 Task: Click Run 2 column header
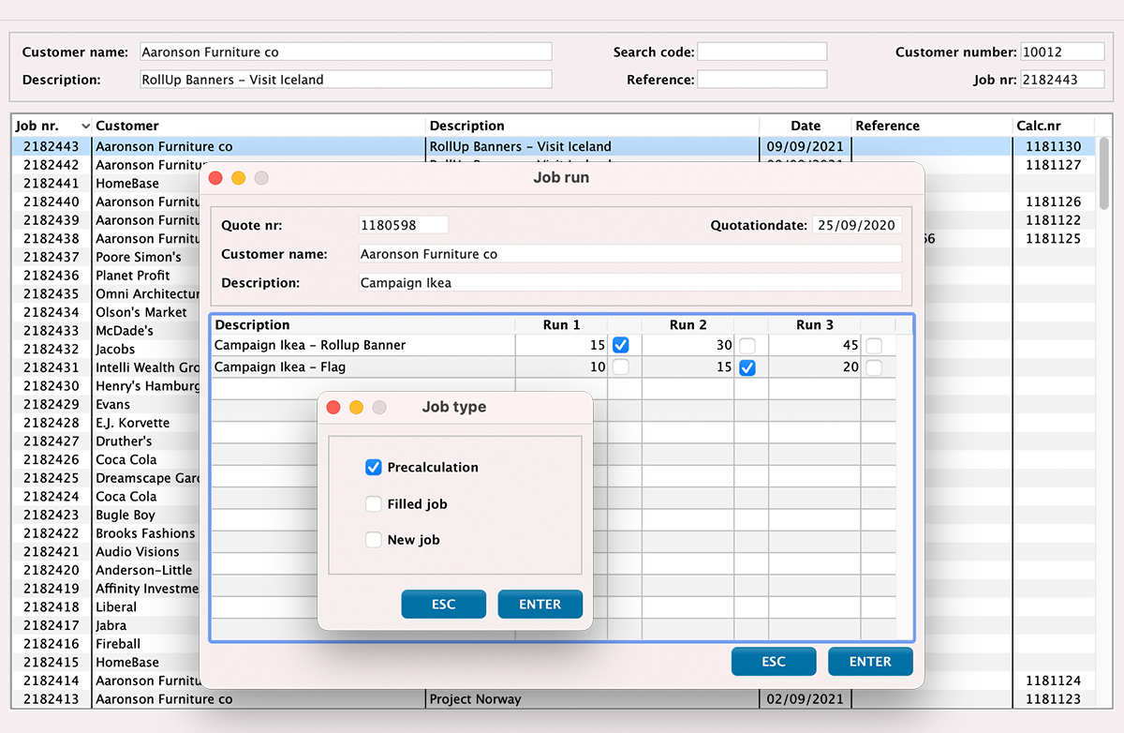click(688, 324)
